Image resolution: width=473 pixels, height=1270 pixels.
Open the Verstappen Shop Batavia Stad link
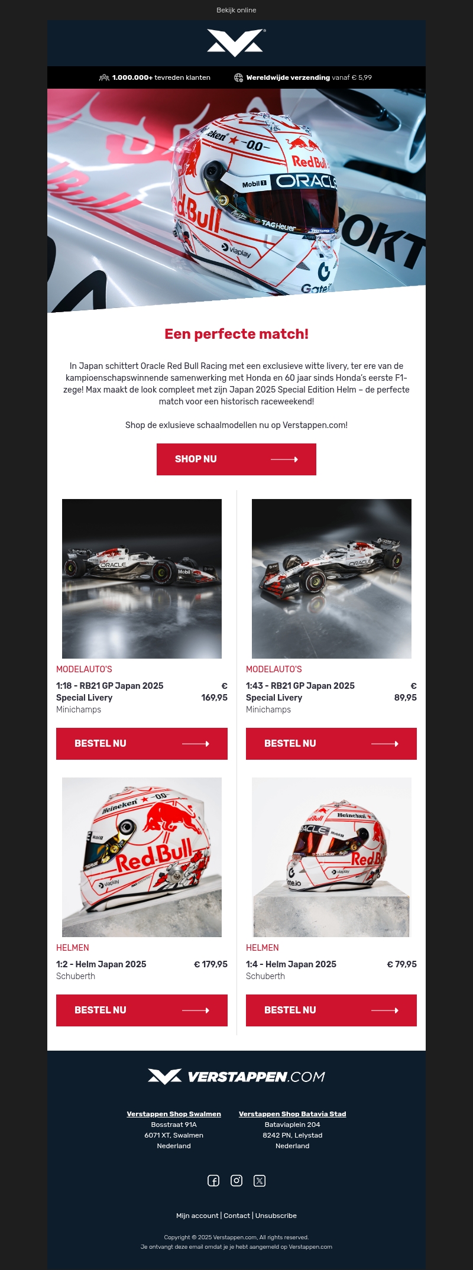pyautogui.click(x=293, y=1114)
